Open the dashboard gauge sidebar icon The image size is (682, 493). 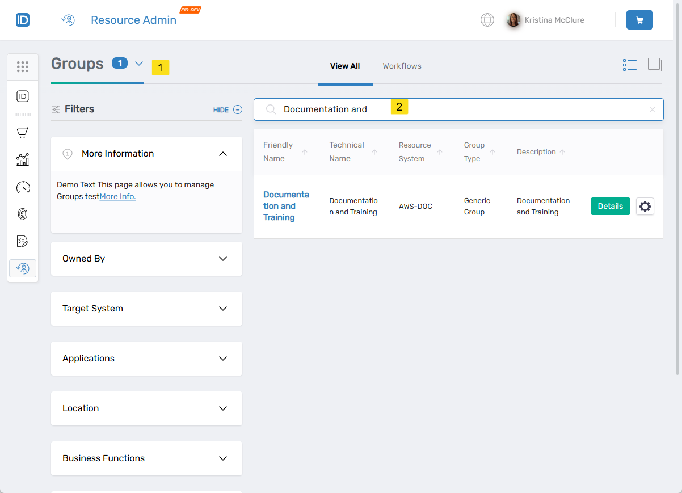23,187
